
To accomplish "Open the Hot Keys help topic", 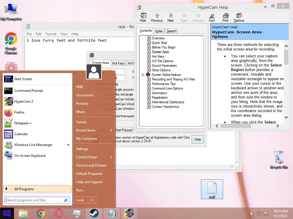I will (158, 56).
